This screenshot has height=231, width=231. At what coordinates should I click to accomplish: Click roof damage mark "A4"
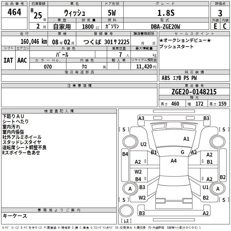tap(174, 161)
